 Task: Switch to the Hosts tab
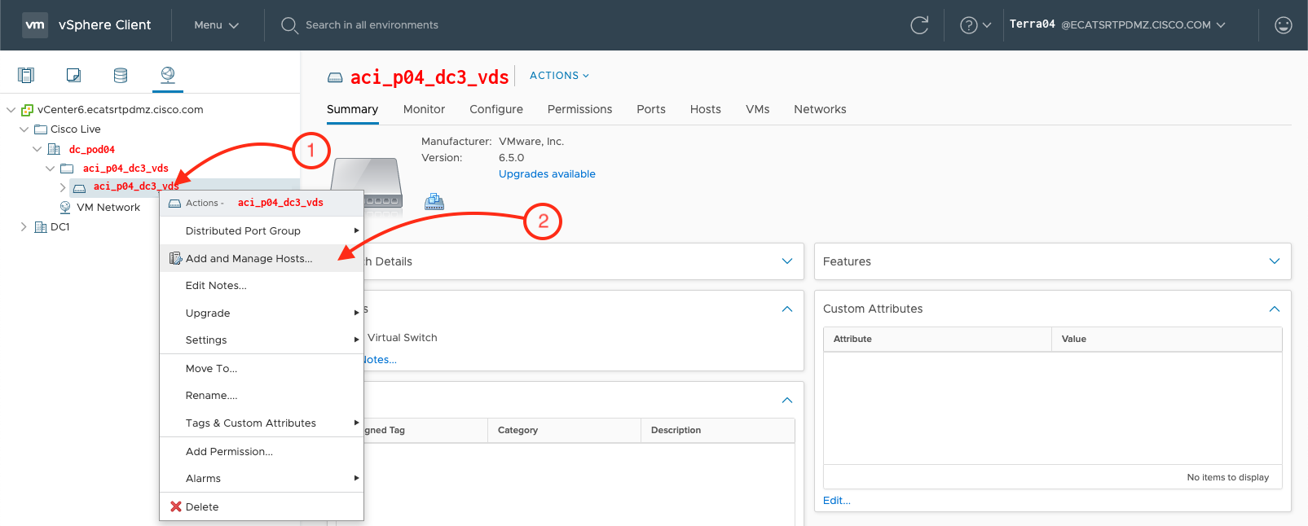coord(706,109)
